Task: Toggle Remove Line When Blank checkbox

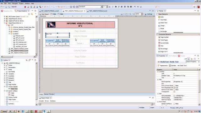Action: point(174,90)
